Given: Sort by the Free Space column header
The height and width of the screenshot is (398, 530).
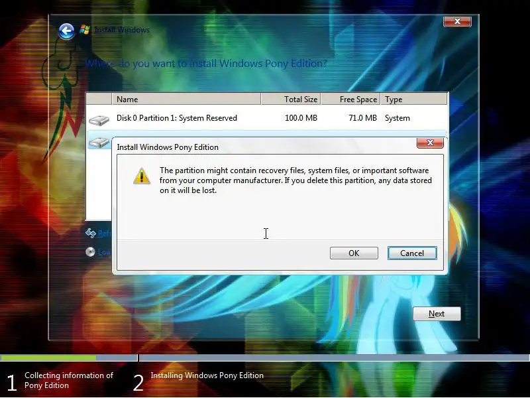Looking at the screenshot, I should pyautogui.click(x=350, y=99).
